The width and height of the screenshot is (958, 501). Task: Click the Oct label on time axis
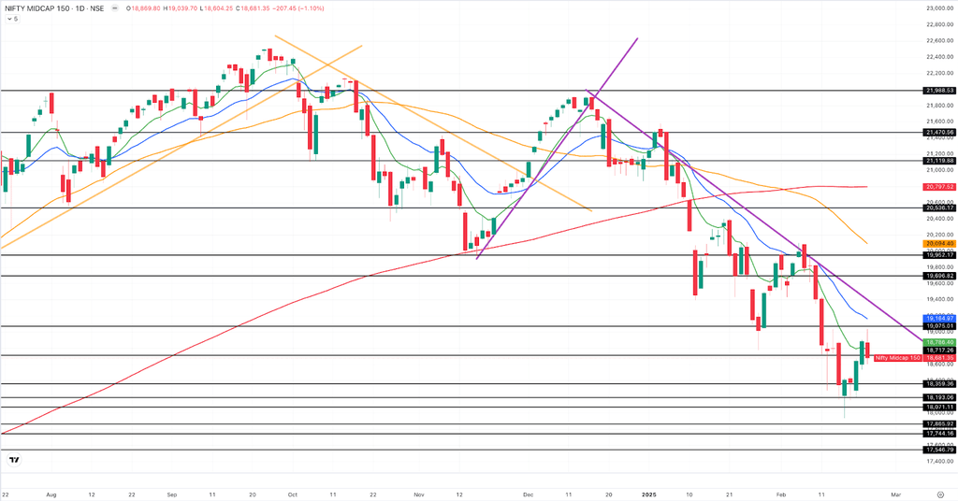pos(292,494)
